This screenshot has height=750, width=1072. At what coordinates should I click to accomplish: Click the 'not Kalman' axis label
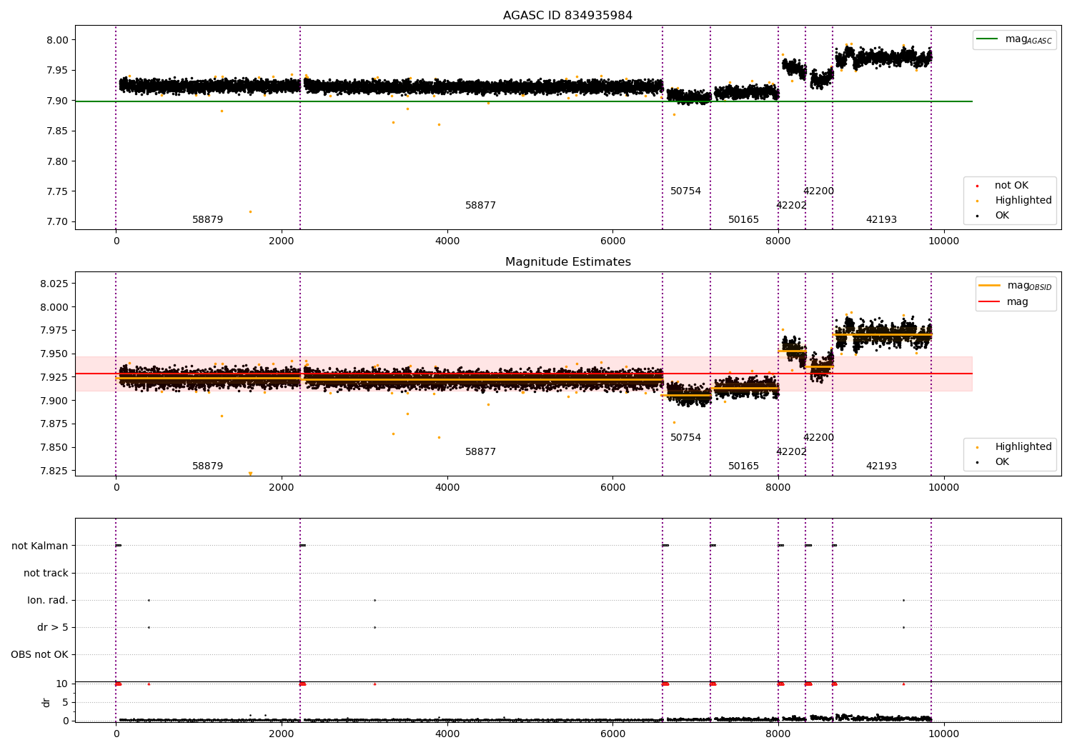click(40, 546)
